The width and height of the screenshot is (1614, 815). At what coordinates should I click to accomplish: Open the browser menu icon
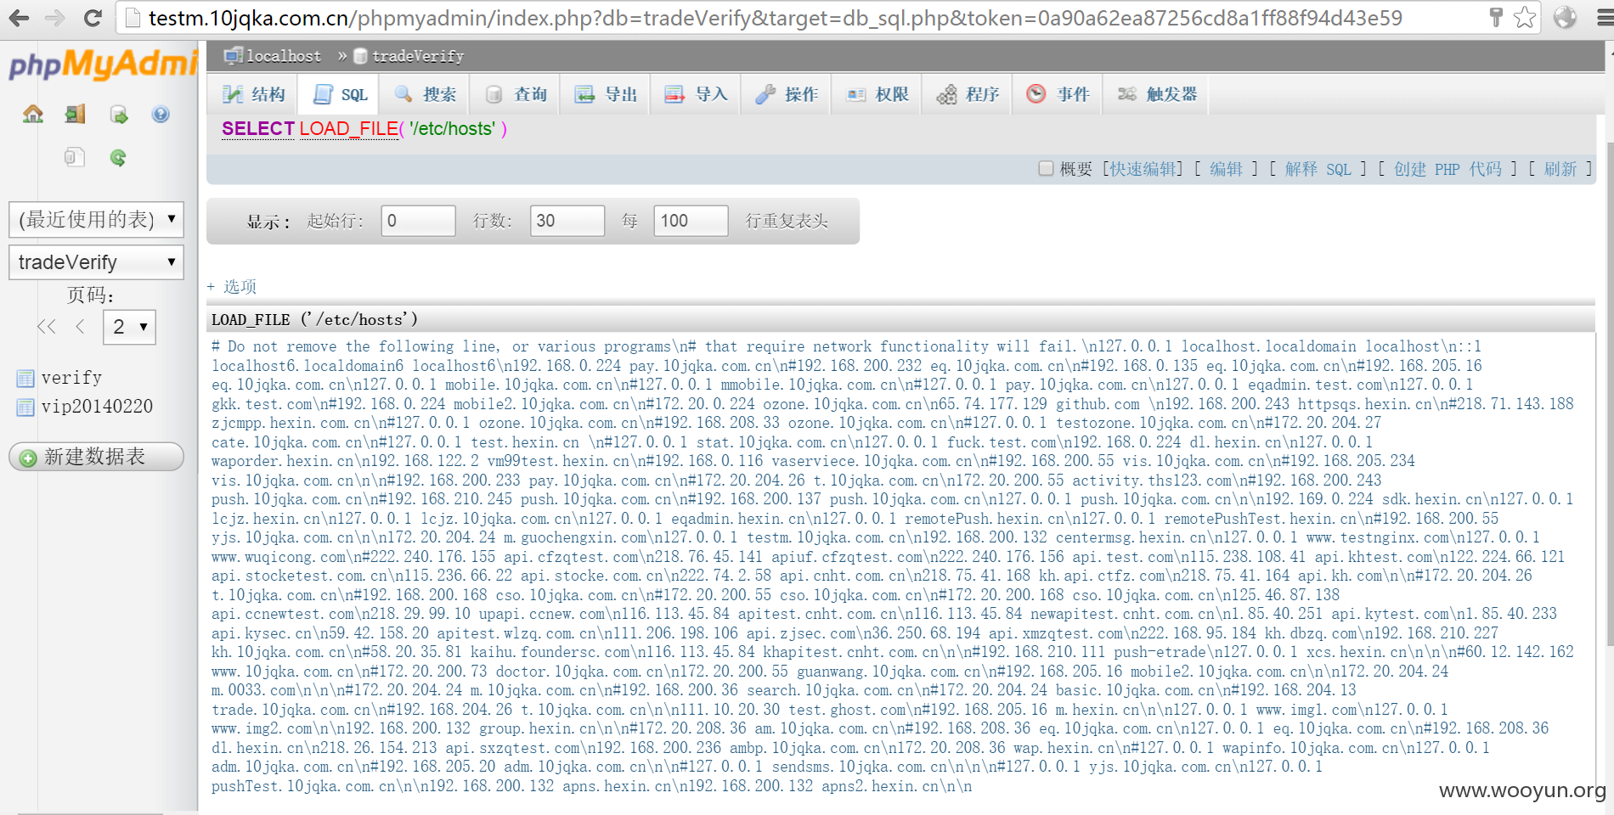[x=1604, y=17]
